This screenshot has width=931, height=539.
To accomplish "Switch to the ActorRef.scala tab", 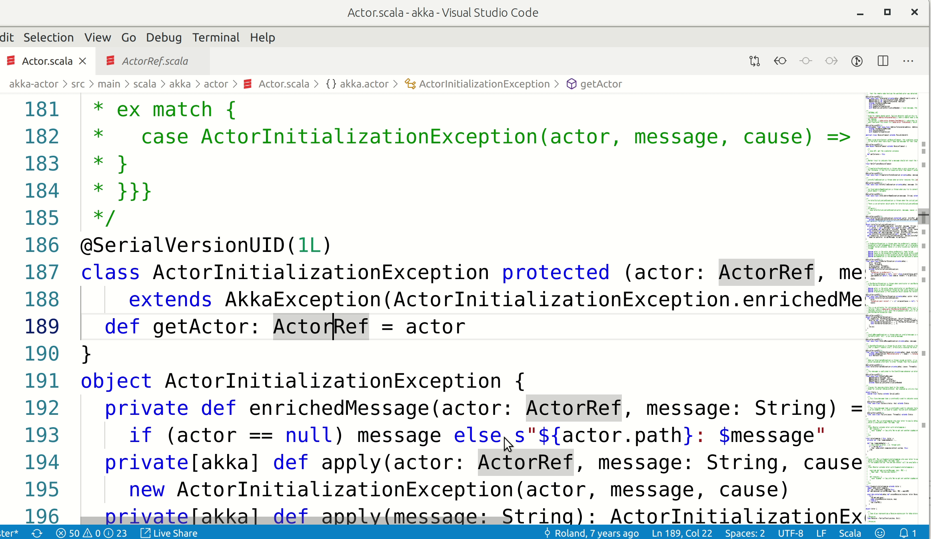I will coord(154,61).
